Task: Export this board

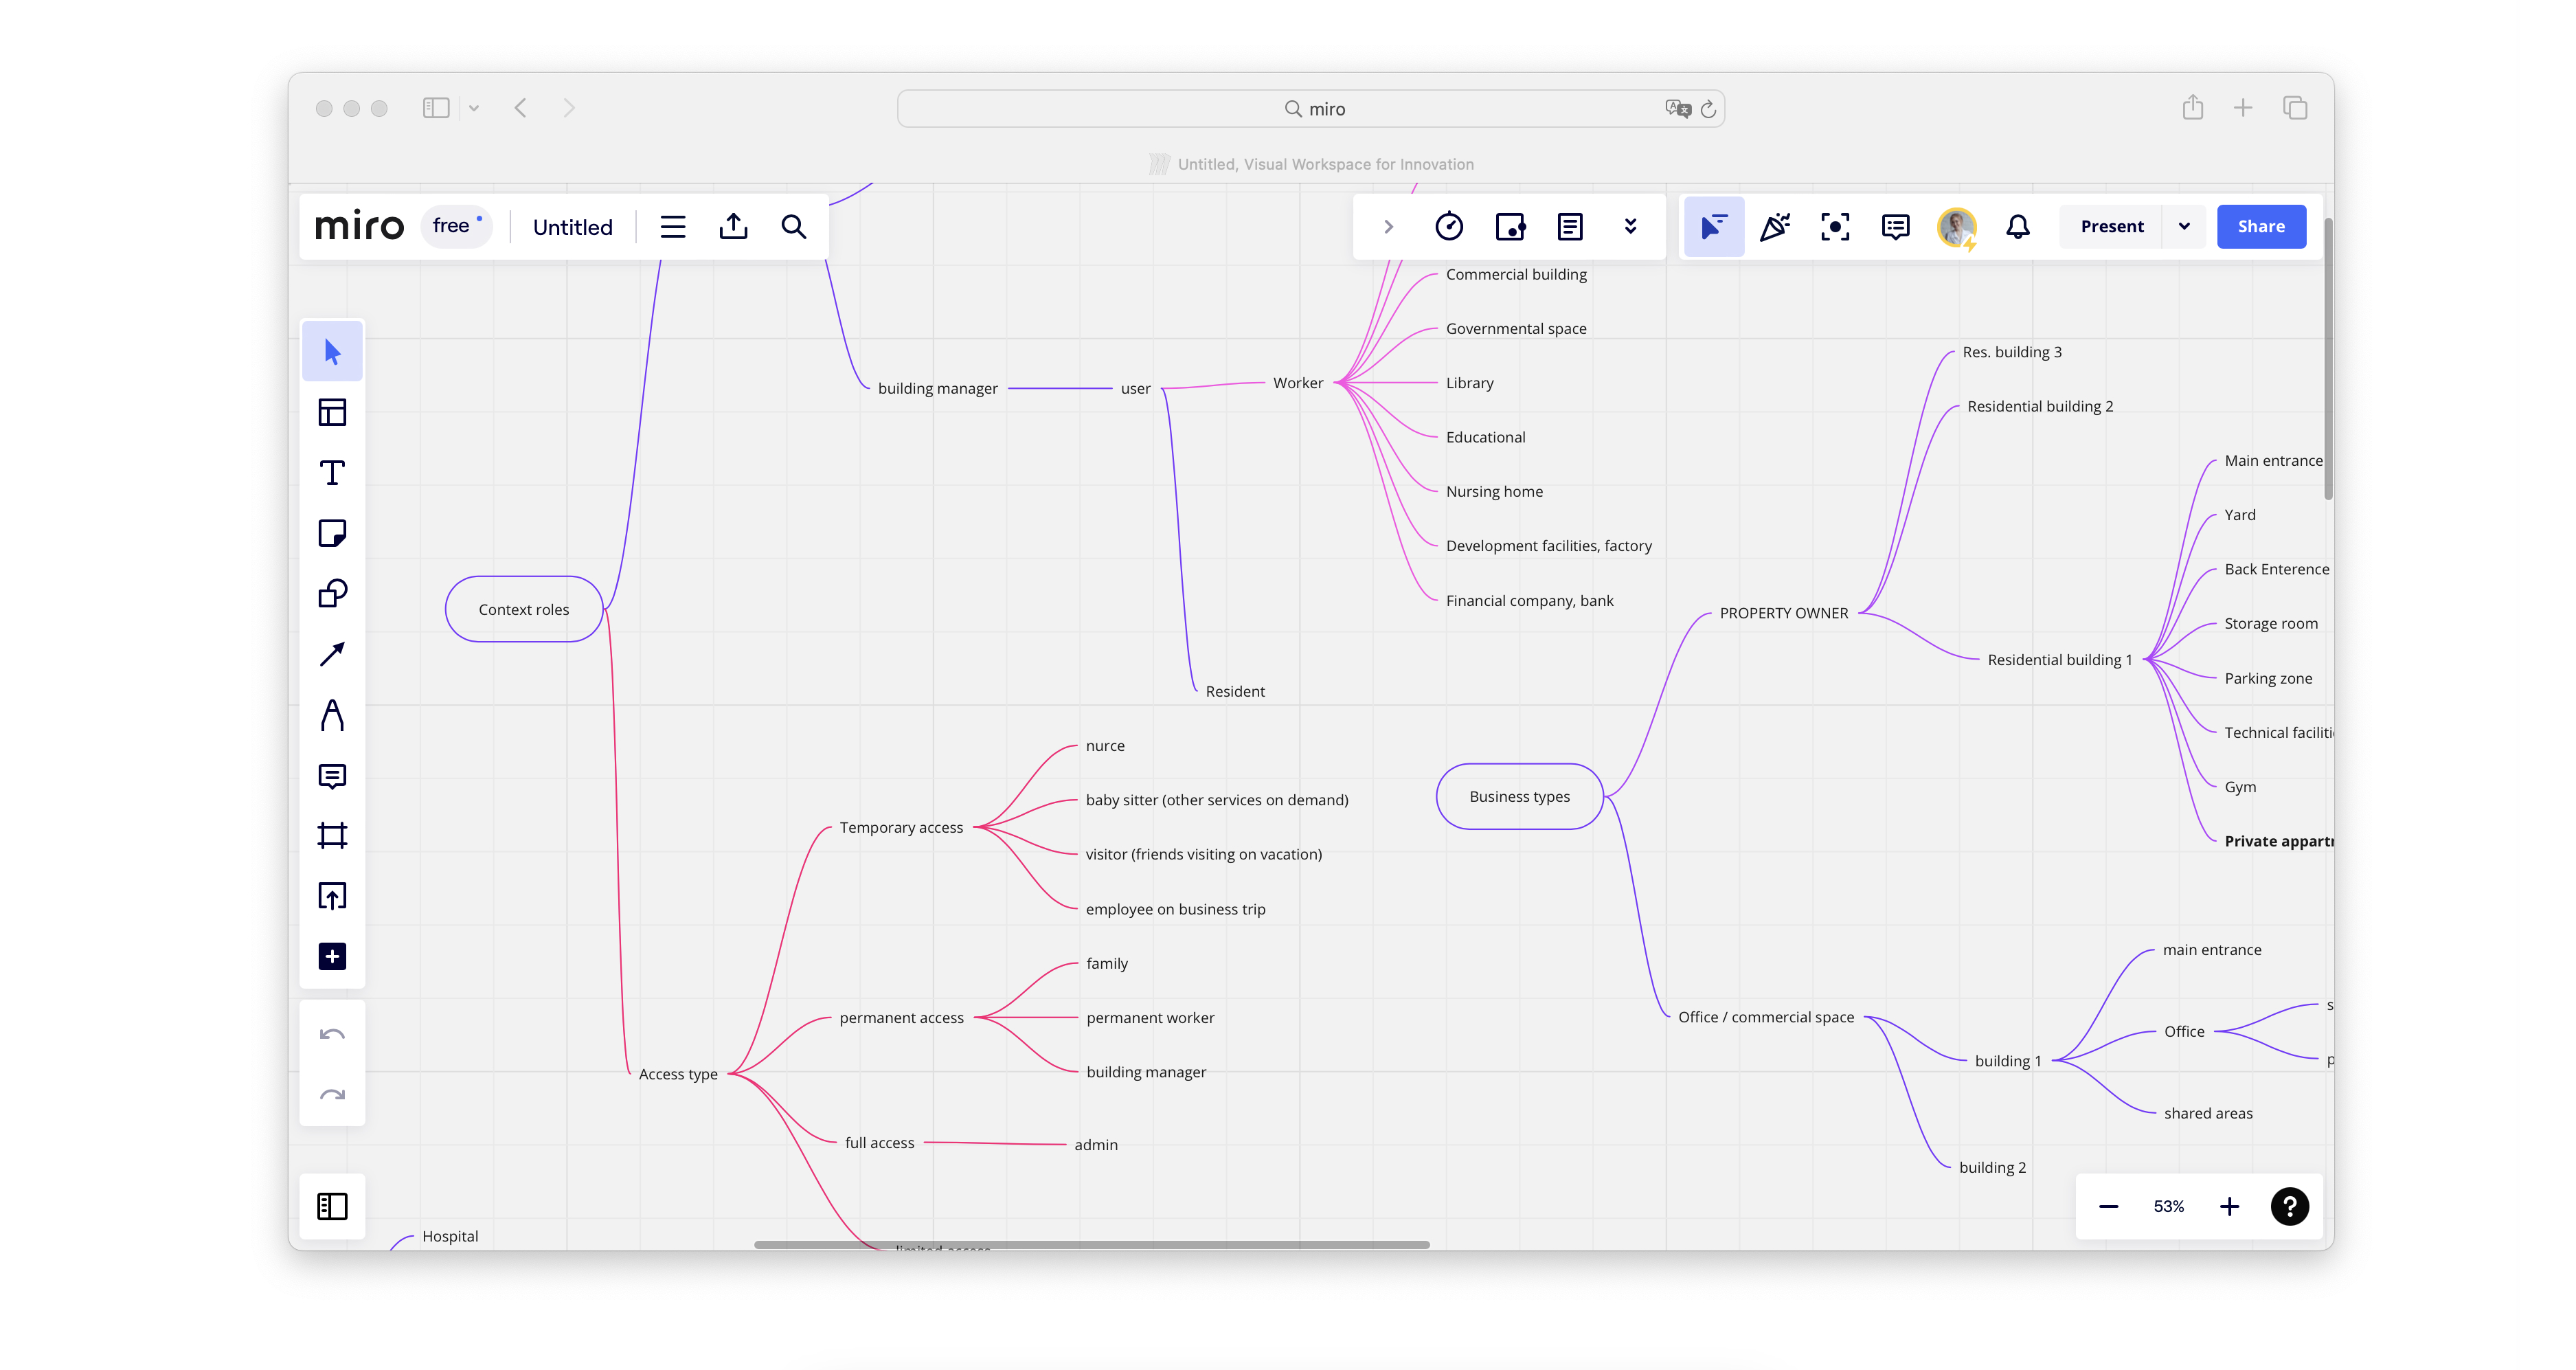Action: (x=733, y=227)
